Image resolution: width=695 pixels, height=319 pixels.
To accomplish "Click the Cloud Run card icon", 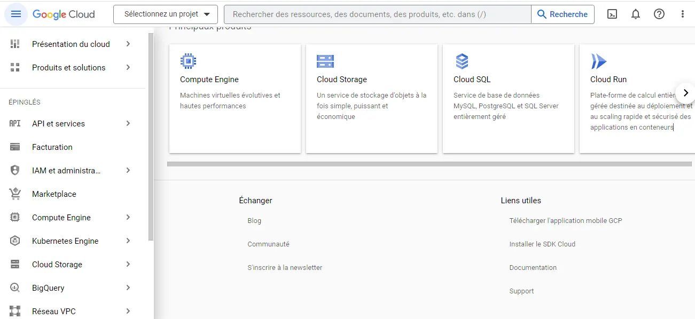I will click(x=598, y=61).
